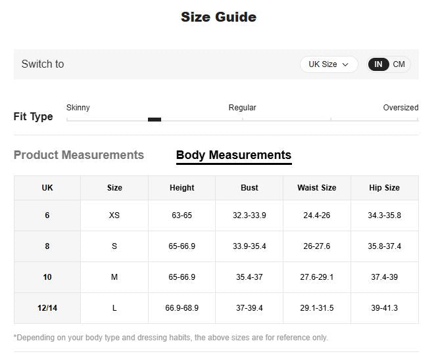Click the Skinny fit label
This screenshot has width=436, height=360.
[78, 108]
